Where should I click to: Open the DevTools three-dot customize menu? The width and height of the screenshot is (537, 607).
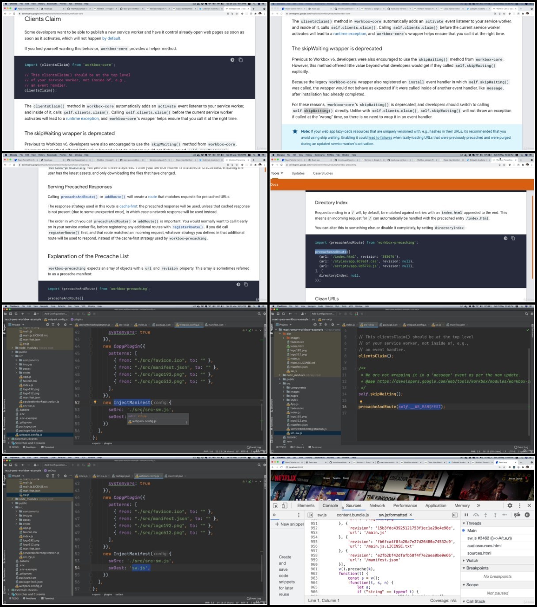pos(519,505)
